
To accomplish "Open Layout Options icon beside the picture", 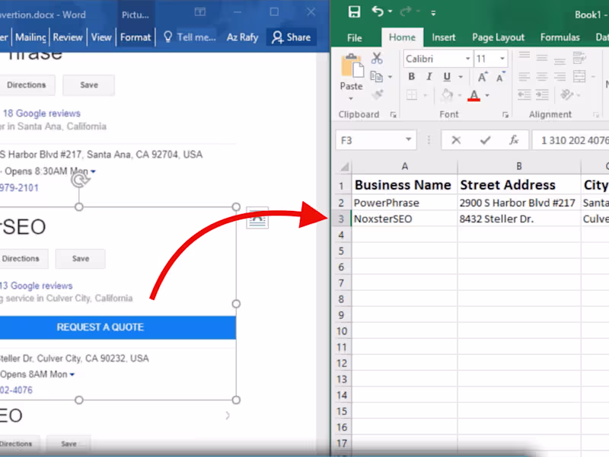I will click(257, 217).
